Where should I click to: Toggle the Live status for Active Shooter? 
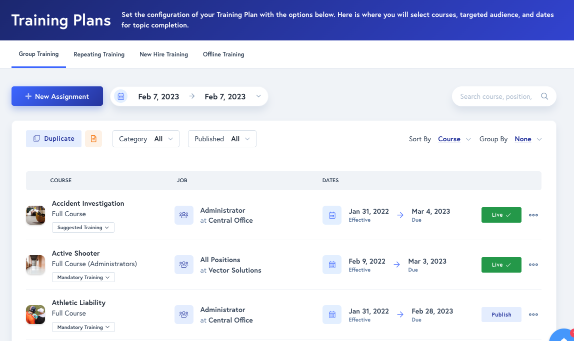[501, 265]
